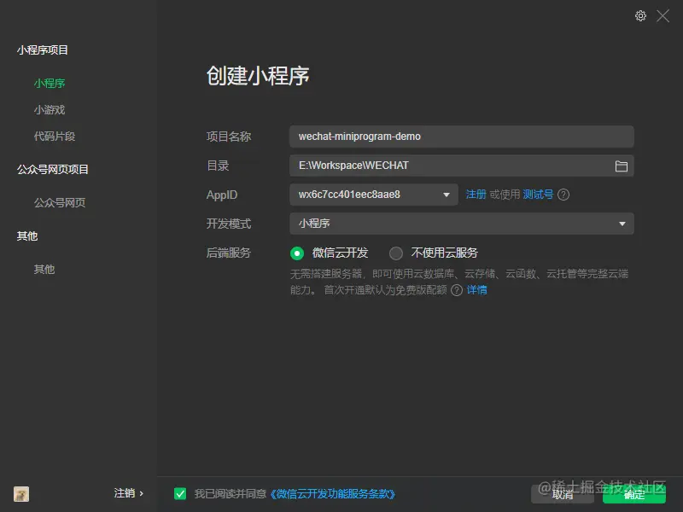Click help icon beside 免费版配额

[x=457, y=290]
